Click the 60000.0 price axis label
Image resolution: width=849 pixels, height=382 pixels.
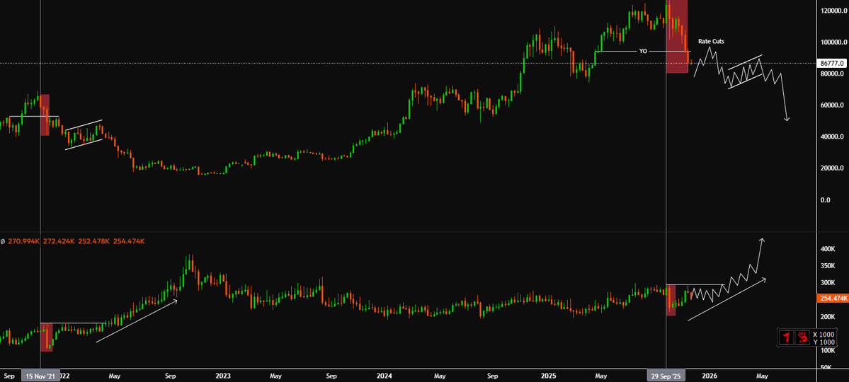point(832,105)
